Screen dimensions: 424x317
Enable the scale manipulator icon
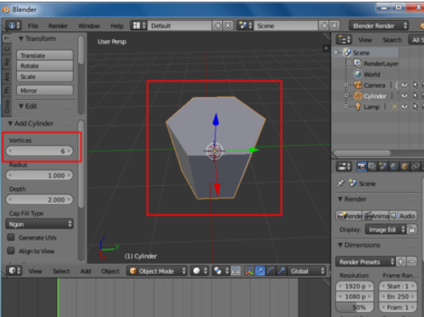[282, 271]
